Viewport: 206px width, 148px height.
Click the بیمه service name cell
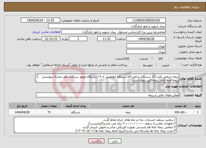(128, 112)
